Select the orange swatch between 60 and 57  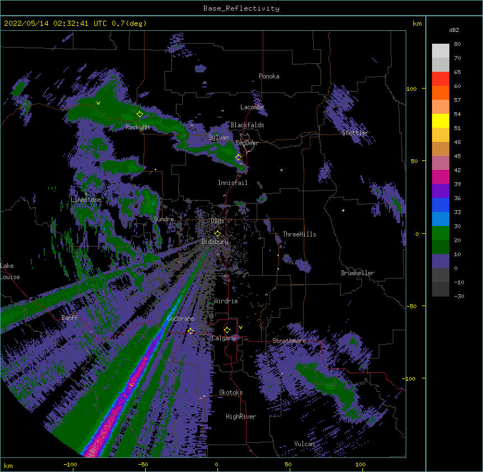(x=440, y=93)
